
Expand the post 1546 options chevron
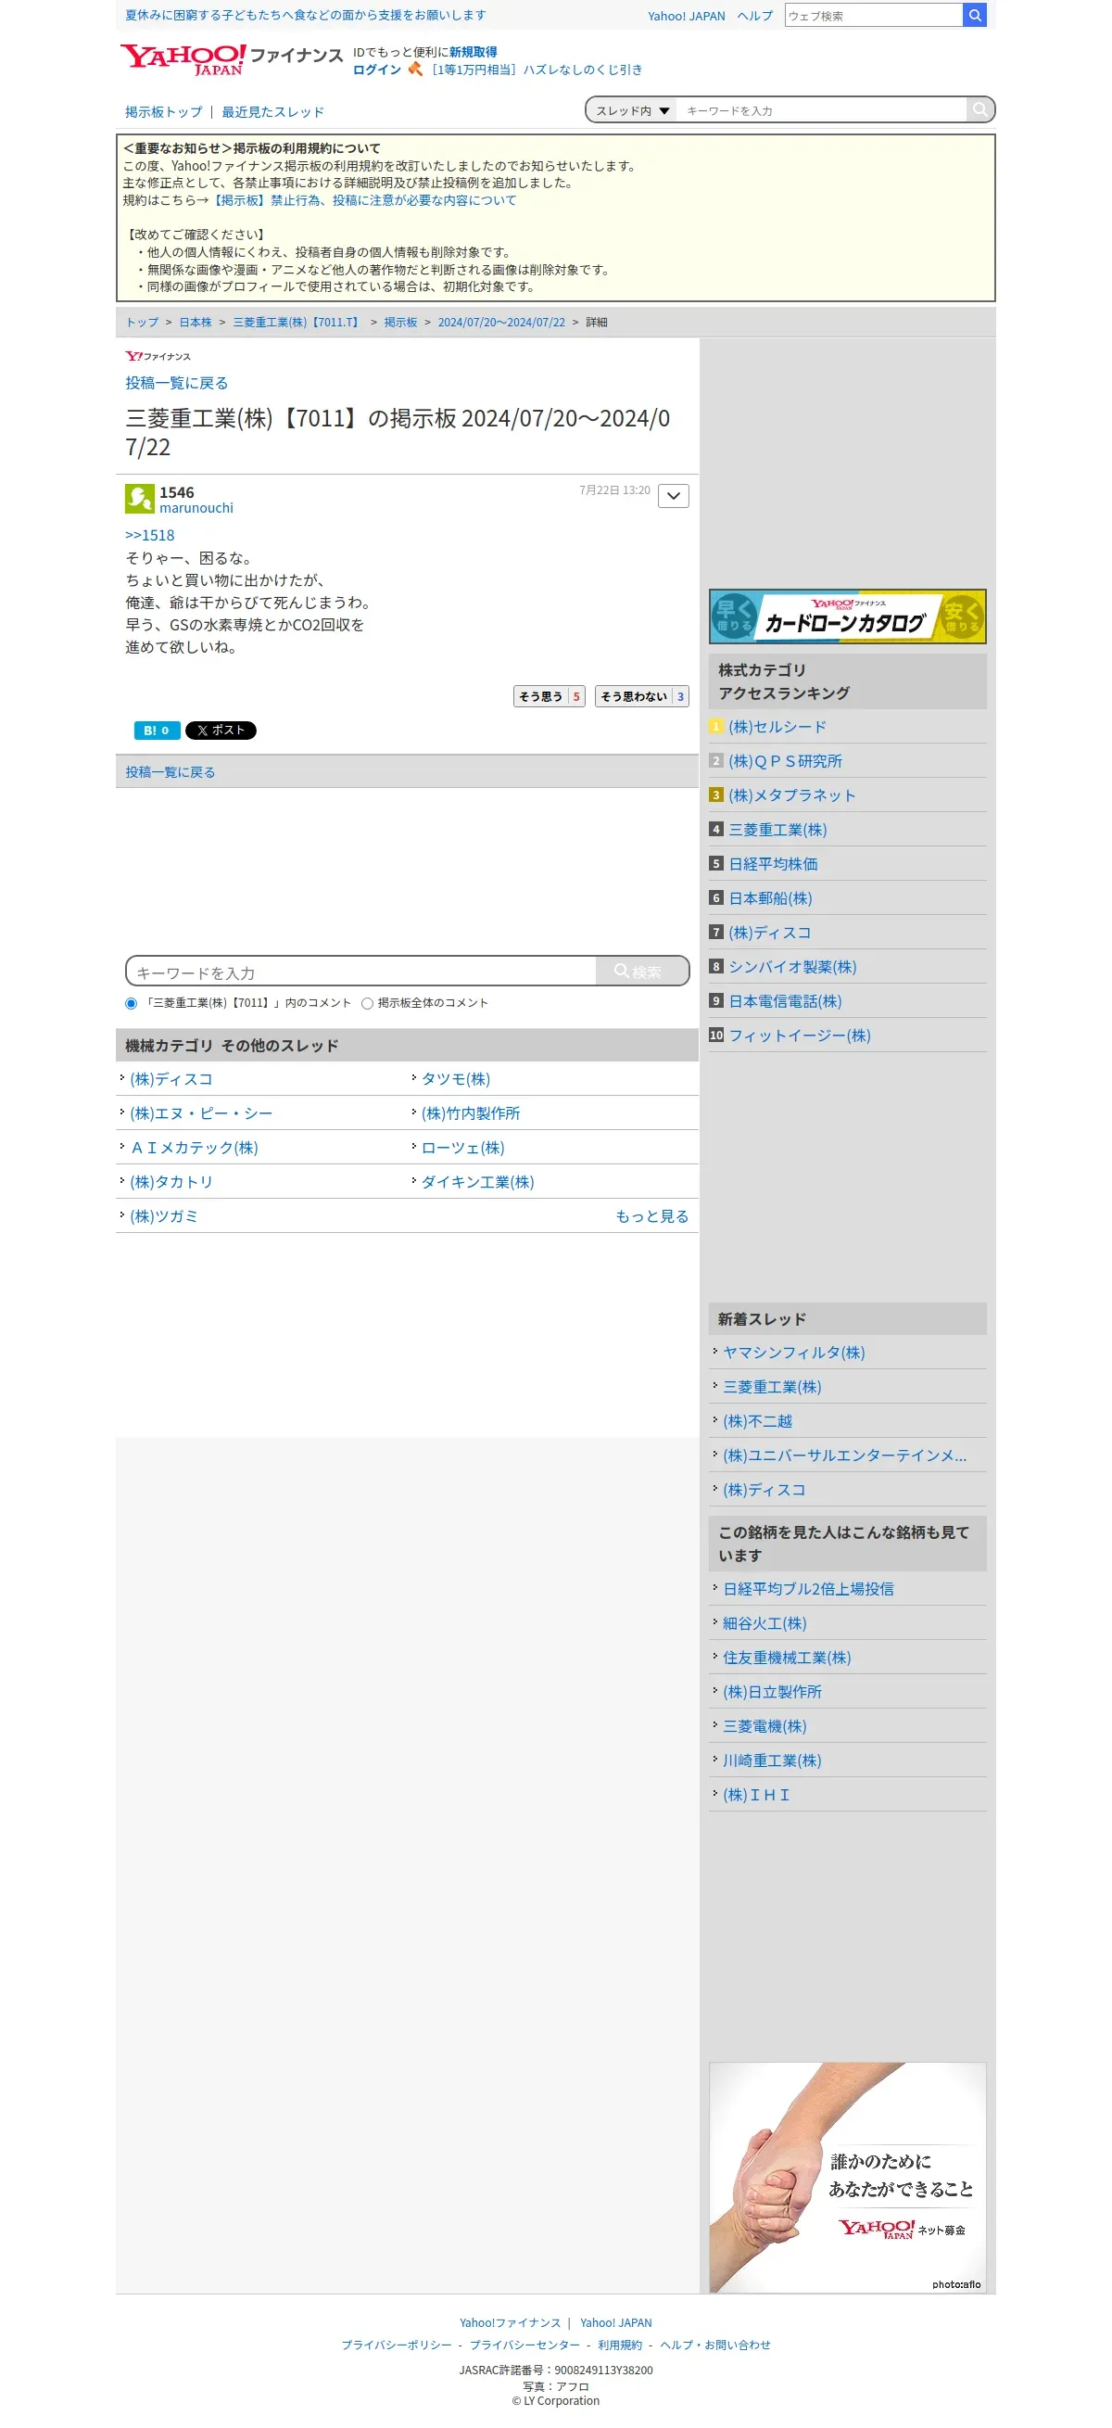pyautogui.click(x=673, y=496)
